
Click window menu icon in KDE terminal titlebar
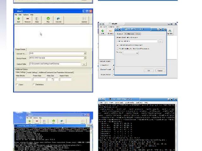click(x=100, y=99)
